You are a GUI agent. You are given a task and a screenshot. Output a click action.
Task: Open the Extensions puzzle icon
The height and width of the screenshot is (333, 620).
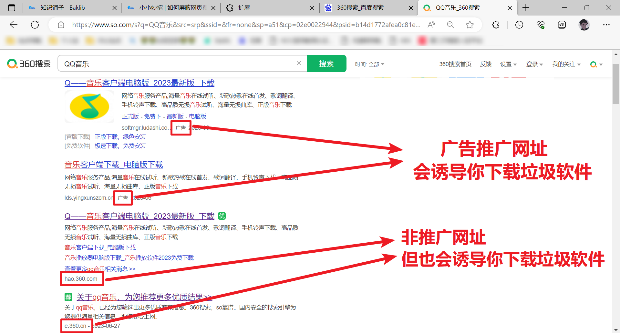496,25
